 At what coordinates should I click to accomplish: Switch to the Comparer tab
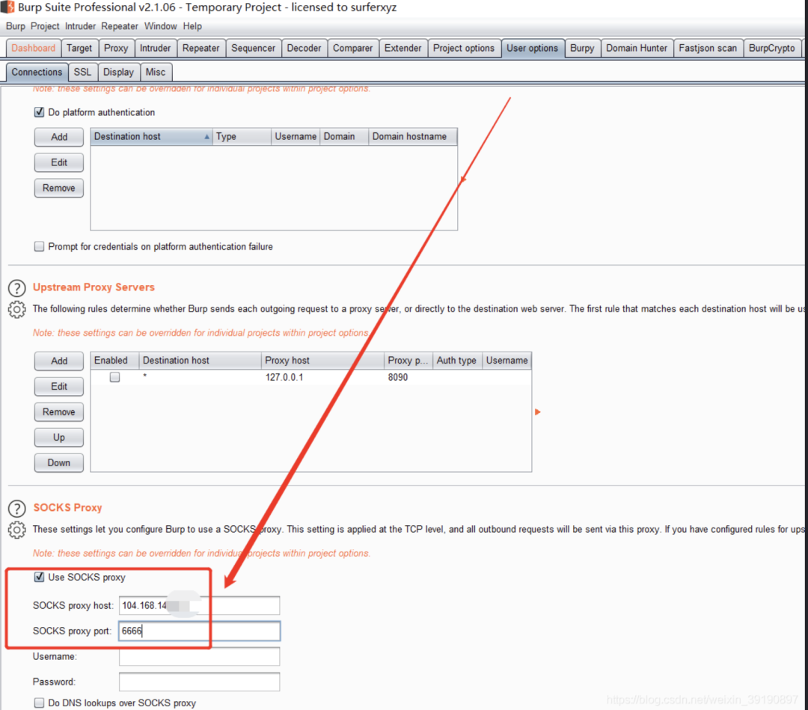(352, 49)
